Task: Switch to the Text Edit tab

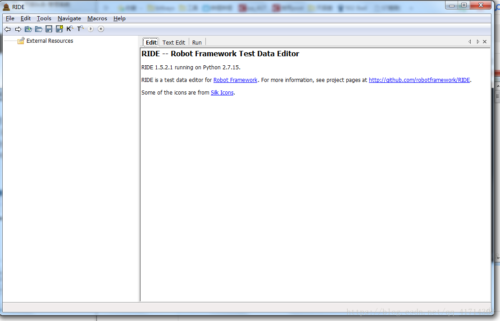Action: pyautogui.click(x=173, y=42)
